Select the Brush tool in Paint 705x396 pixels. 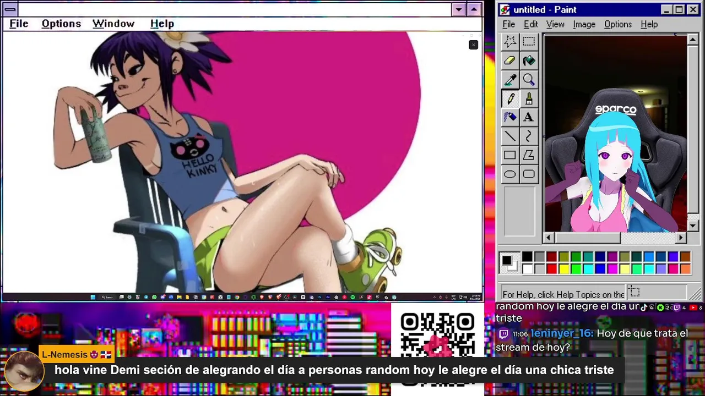(x=529, y=98)
